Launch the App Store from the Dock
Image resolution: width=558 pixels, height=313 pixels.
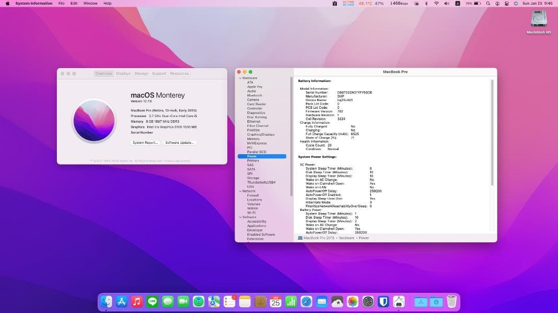click(121, 302)
